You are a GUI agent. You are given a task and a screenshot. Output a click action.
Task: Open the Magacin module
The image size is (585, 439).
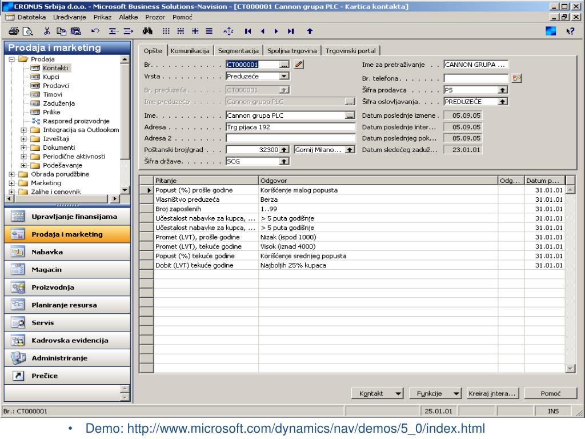67,270
